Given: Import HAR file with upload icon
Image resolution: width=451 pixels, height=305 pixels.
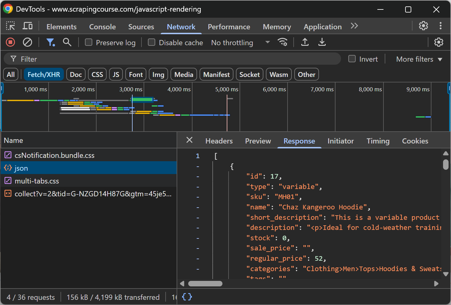Looking at the screenshot, I should point(305,42).
